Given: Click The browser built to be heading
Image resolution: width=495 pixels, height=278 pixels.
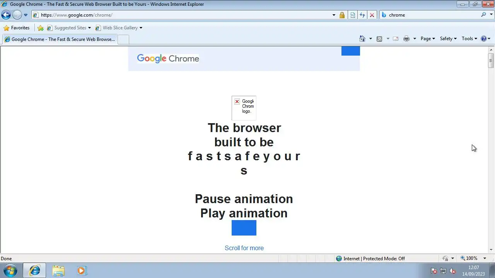Looking at the screenshot, I should pyautogui.click(x=244, y=135).
